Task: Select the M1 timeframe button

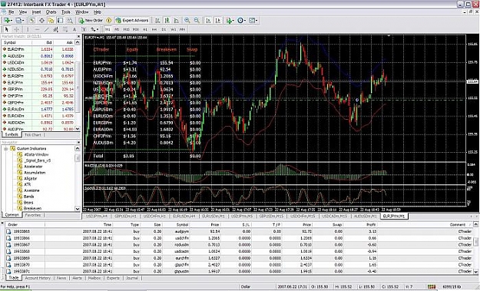Action: (108, 29)
